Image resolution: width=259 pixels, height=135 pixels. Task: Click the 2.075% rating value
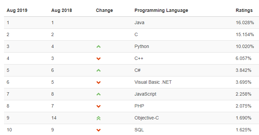(x=243, y=106)
